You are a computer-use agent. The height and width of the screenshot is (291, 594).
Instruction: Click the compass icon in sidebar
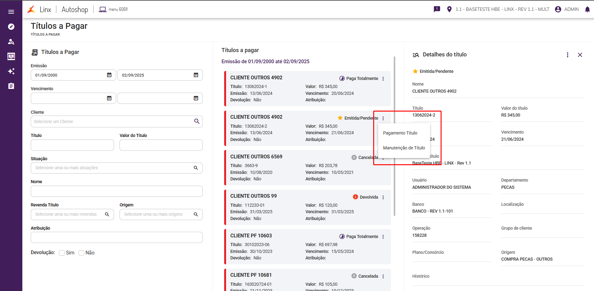pyautogui.click(x=11, y=27)
